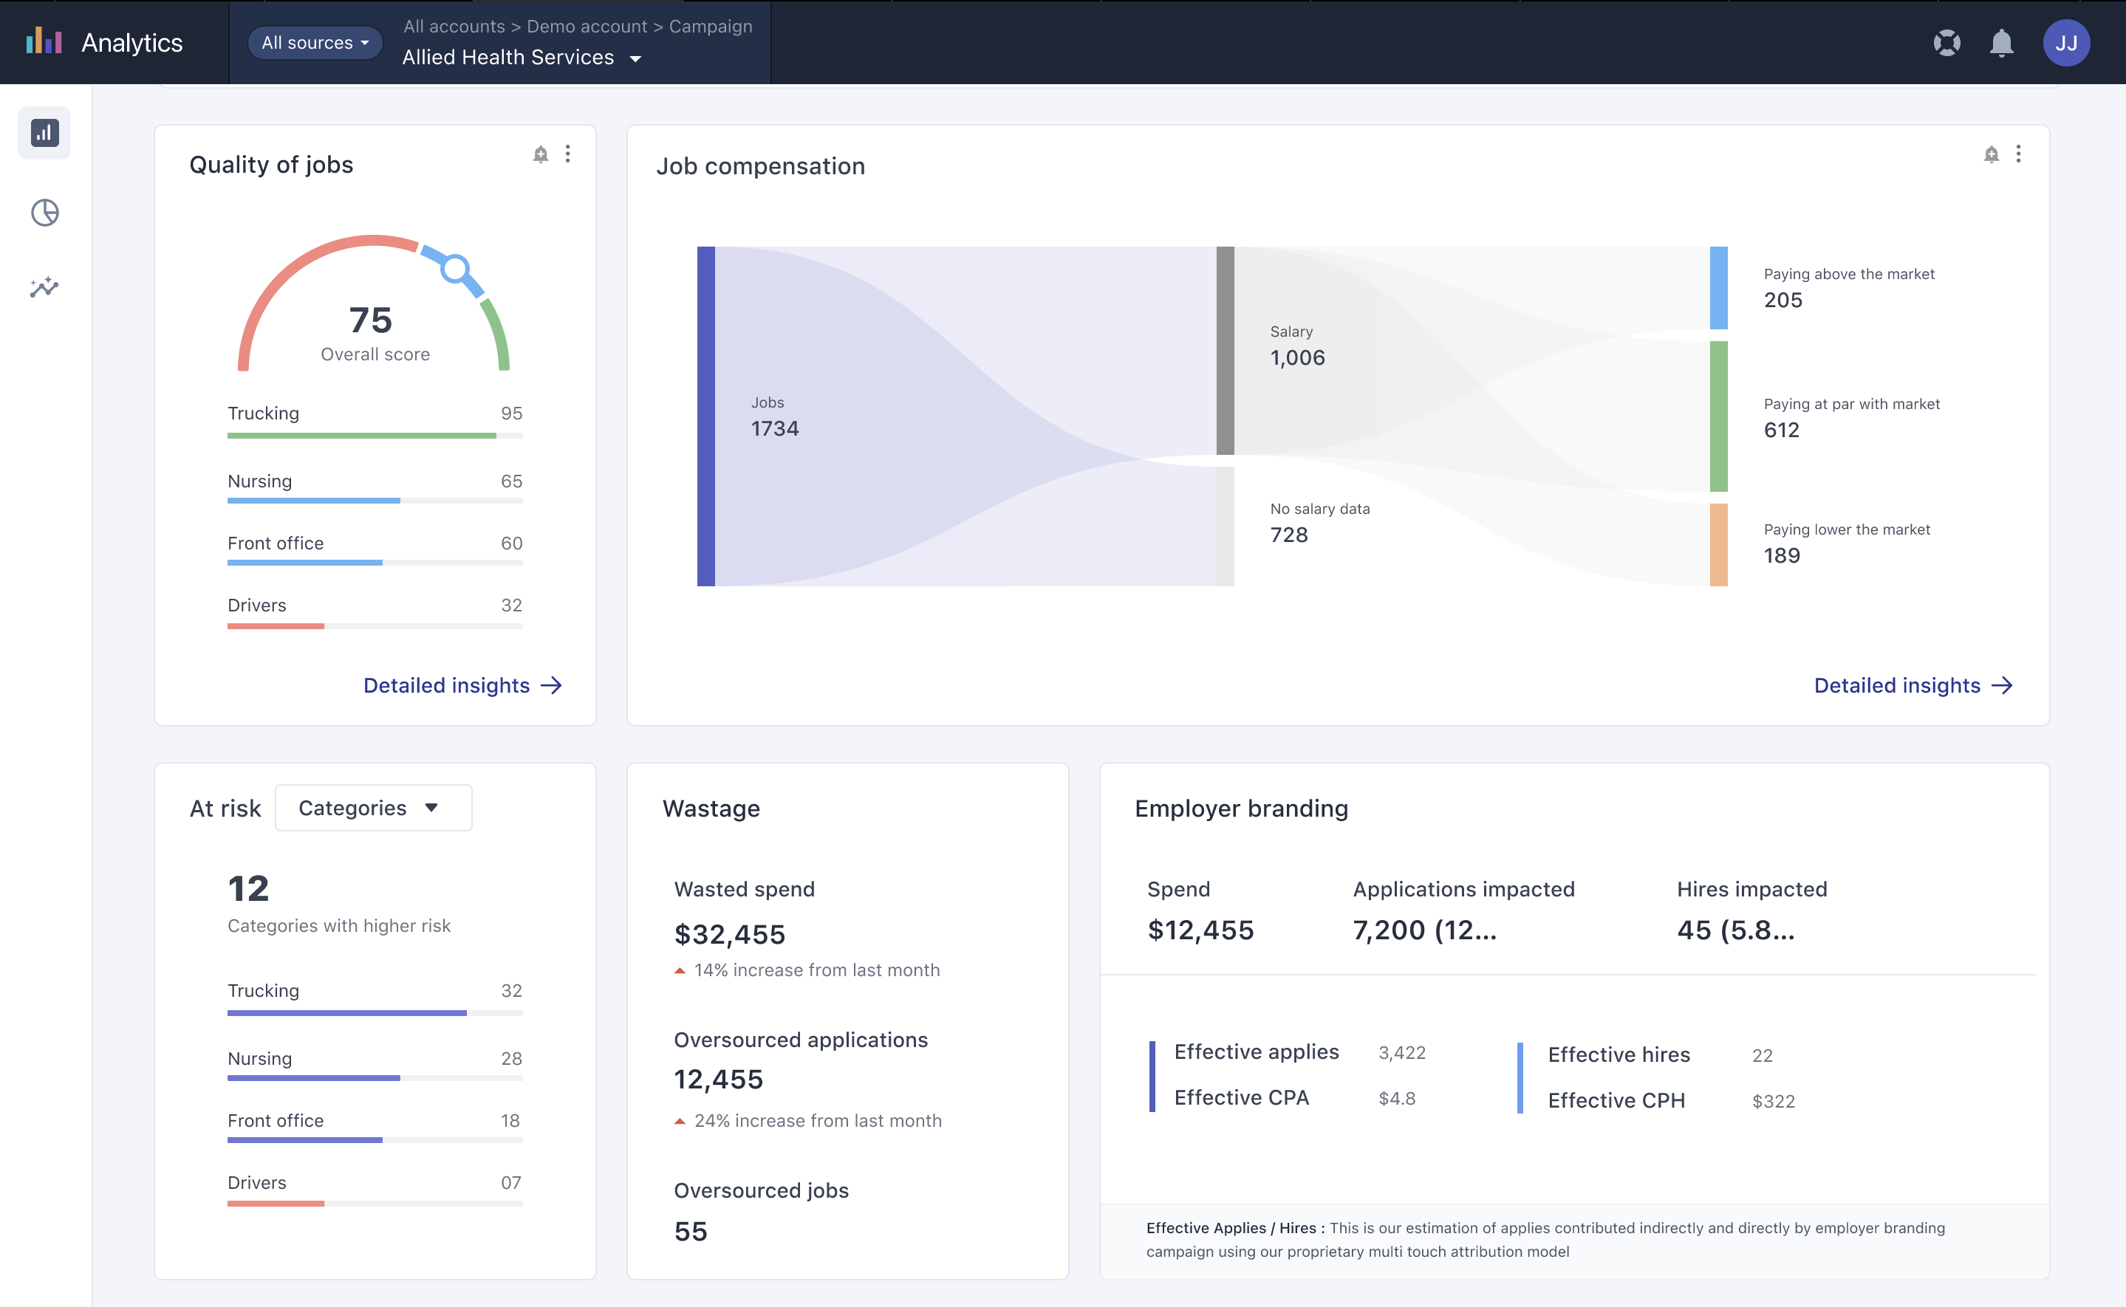Click the Trucking quality score row
This screenshot has height=1307, width=2126.
375,421
